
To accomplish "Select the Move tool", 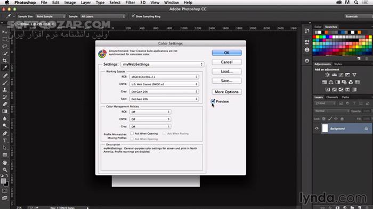I will click(4, 32).
